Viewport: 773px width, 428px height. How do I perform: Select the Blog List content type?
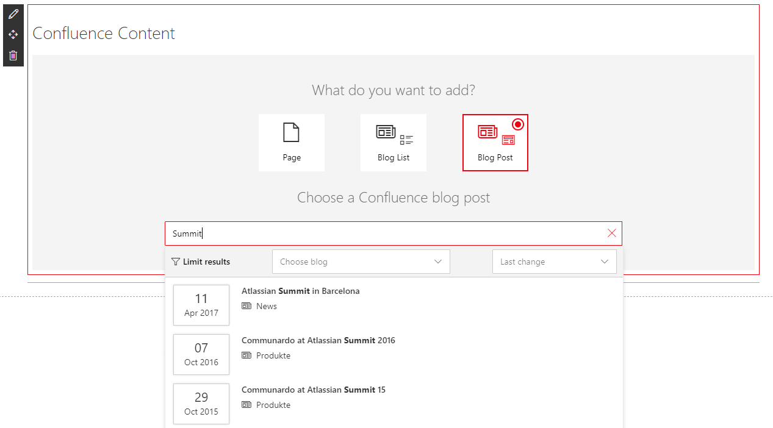click(x=393, y=142)
